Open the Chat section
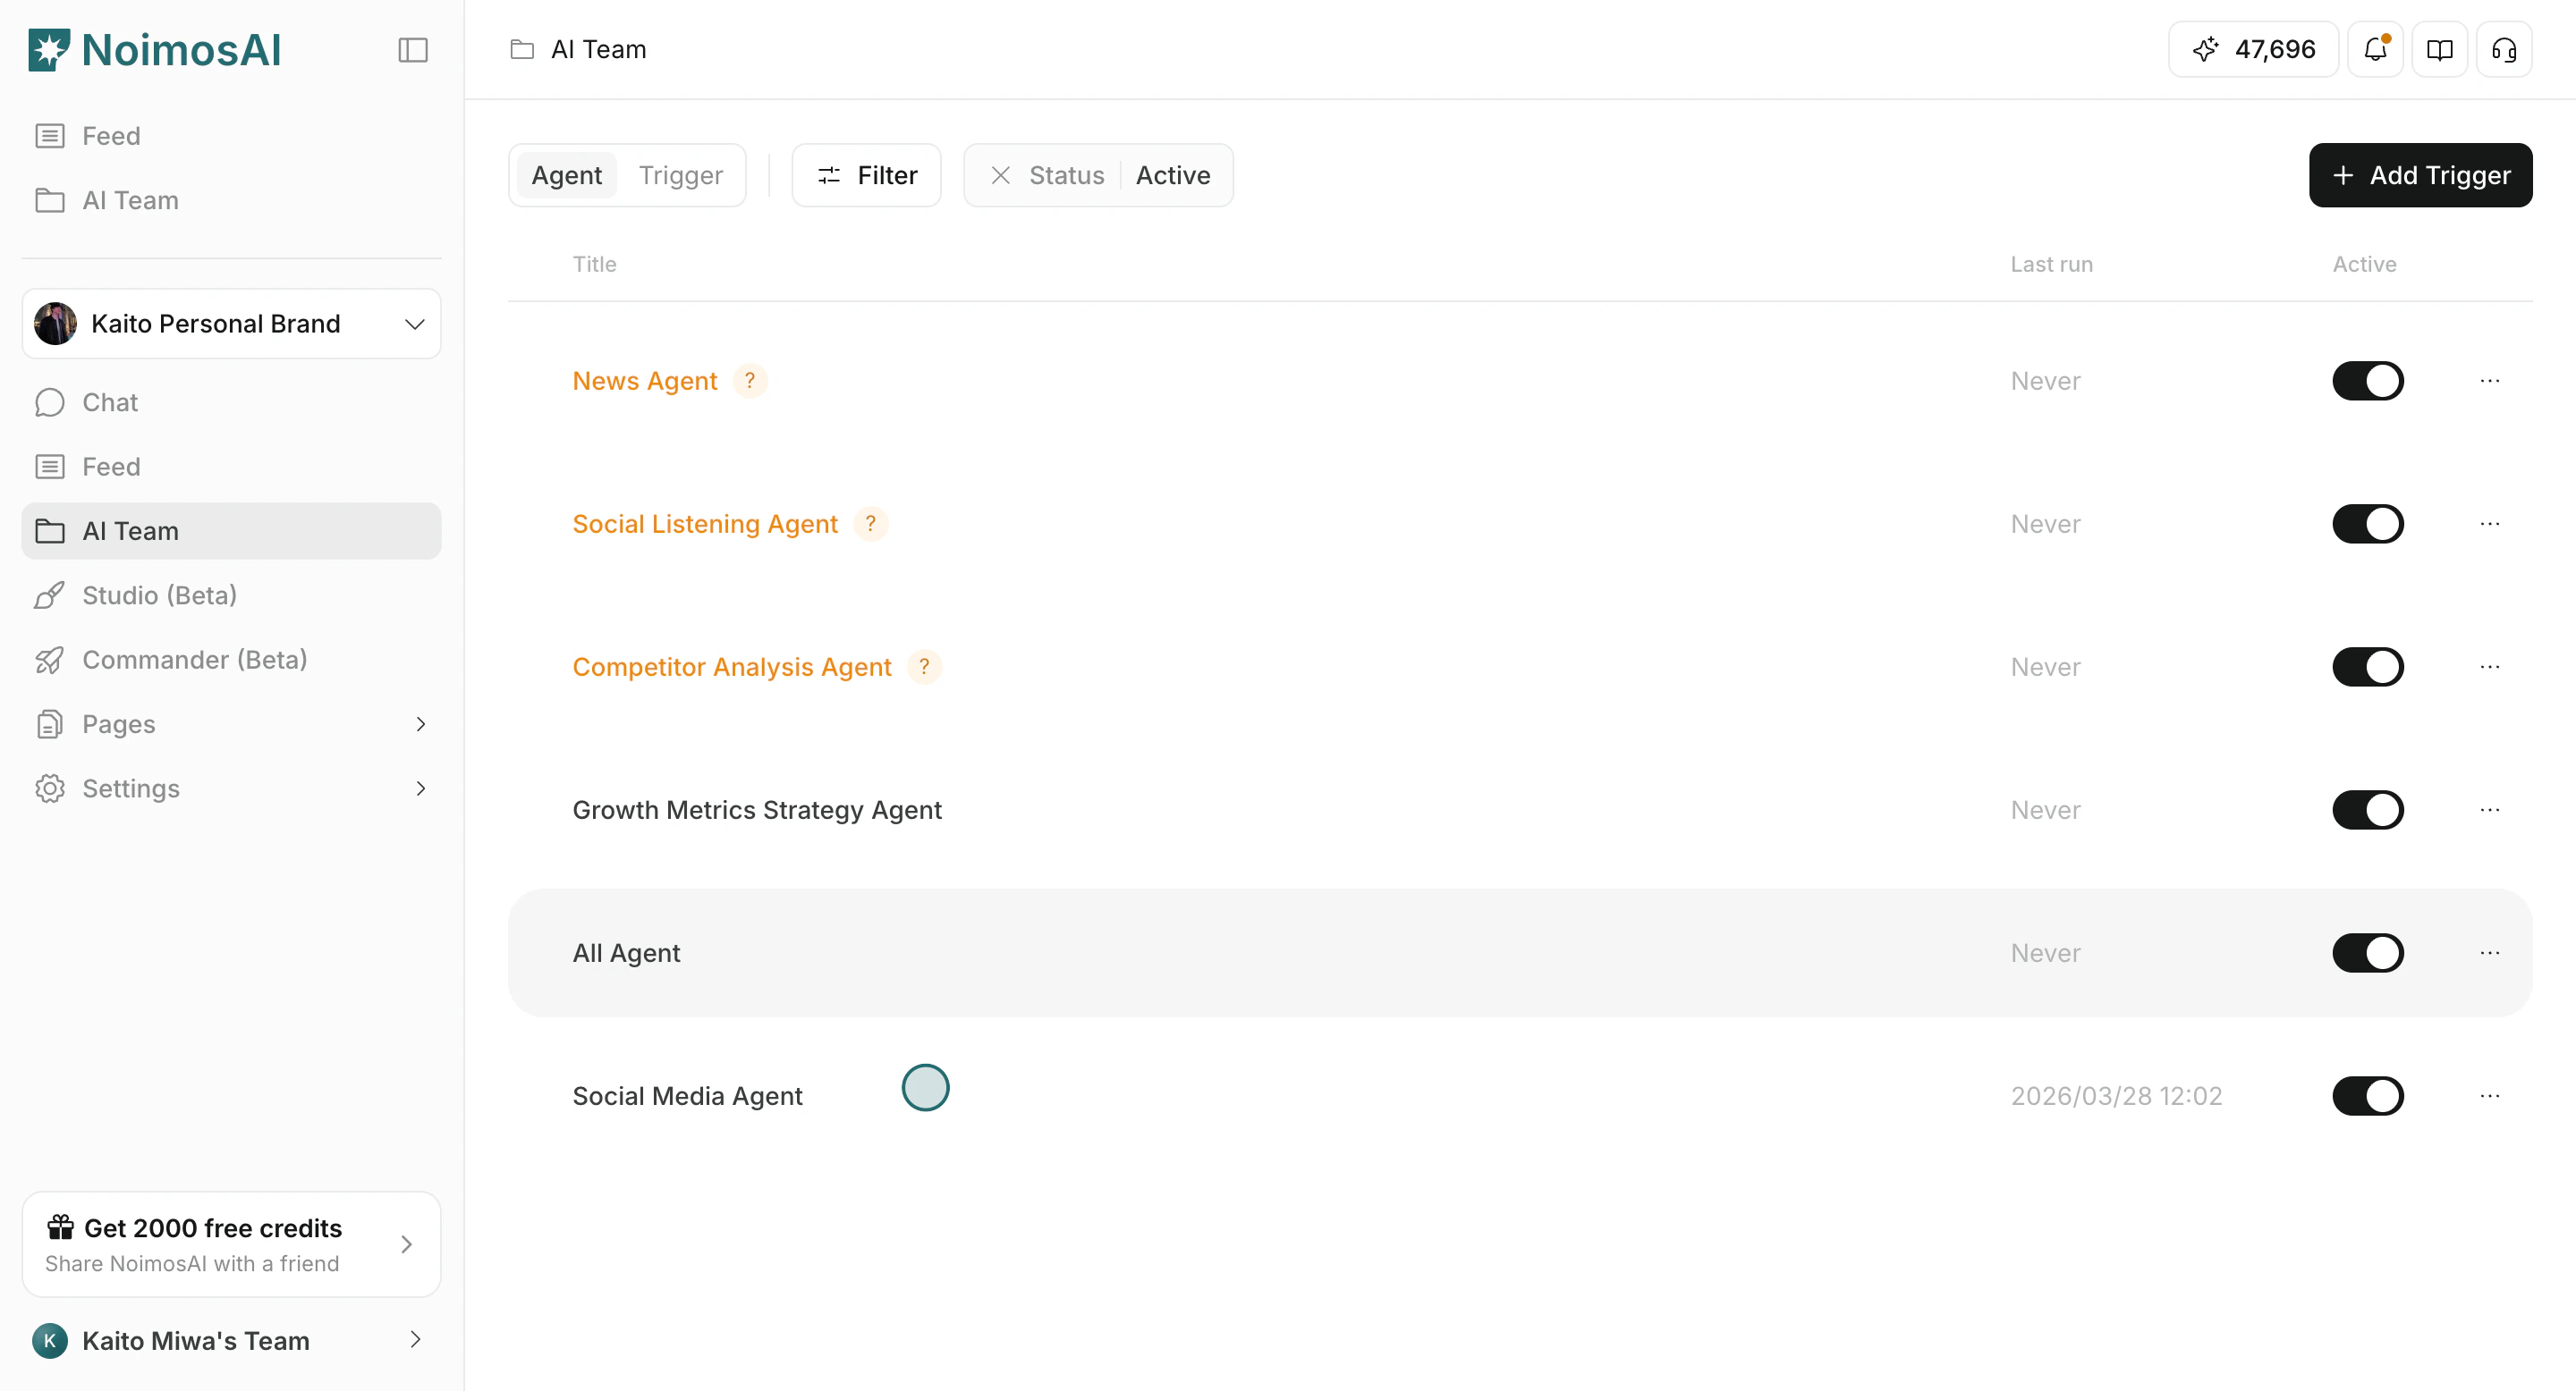 (110, 401)
